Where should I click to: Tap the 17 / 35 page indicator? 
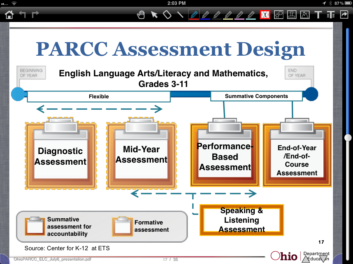[x=170, y=260]
